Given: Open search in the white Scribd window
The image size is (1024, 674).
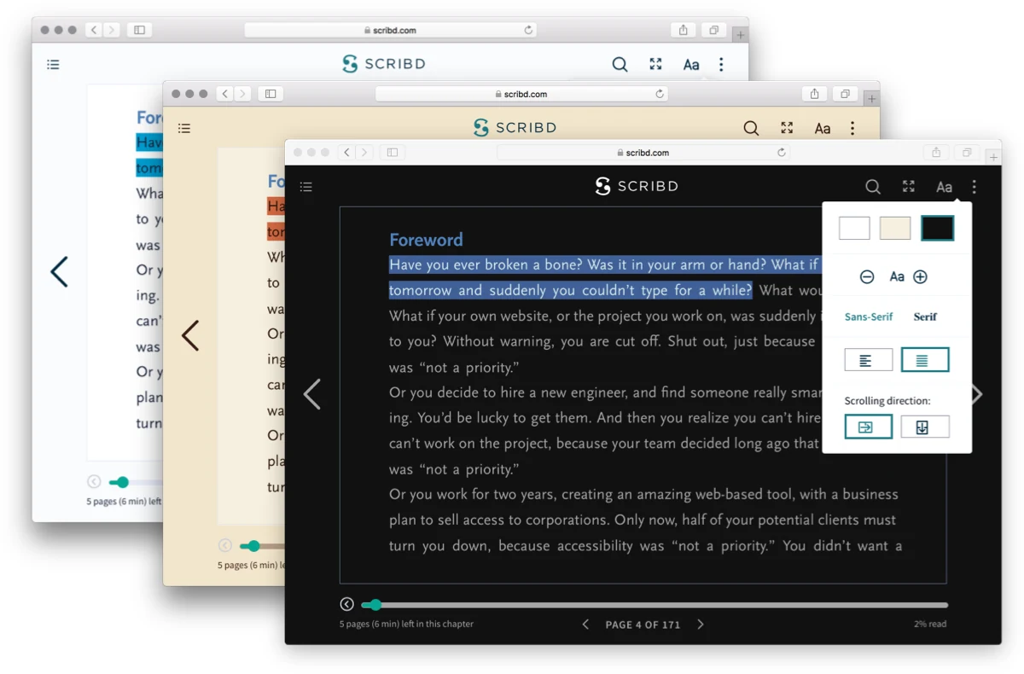Looking at the screenshot, I should pos(620,64).
